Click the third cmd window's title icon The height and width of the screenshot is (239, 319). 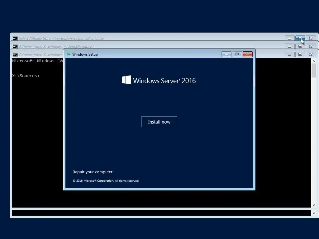point(15,55)
